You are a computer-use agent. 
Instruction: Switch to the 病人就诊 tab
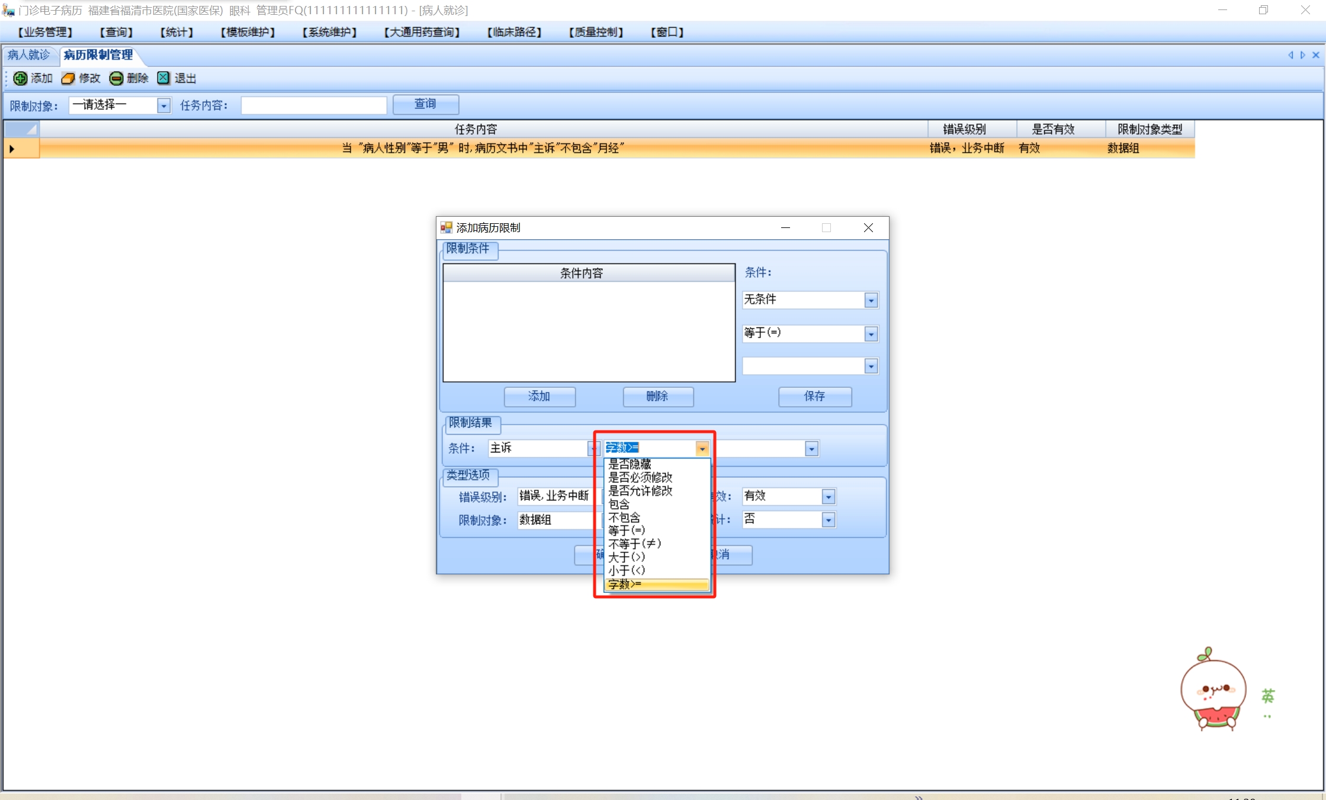click(x=28, y=55)
